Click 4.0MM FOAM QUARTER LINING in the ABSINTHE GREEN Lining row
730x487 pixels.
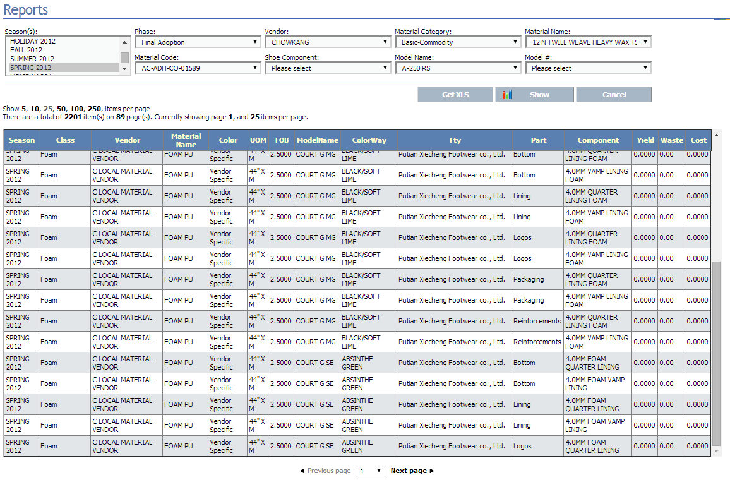(592, 405)
